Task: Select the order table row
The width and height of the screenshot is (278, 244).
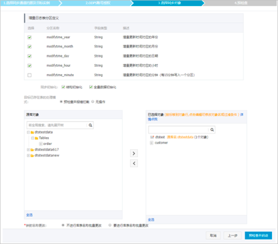Action: click(46, 144)
